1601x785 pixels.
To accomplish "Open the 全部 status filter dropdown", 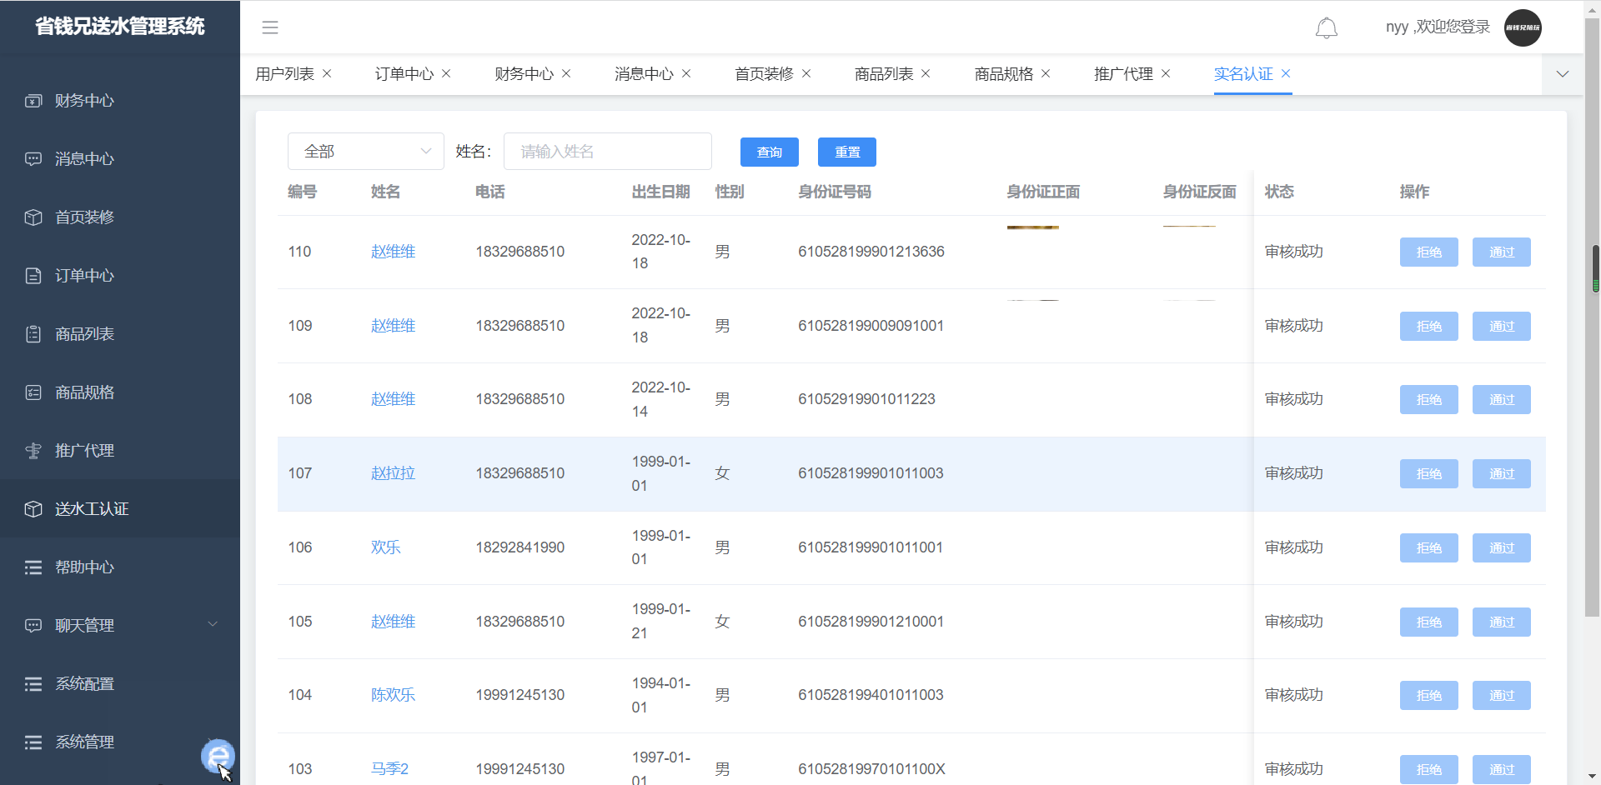I will [x=365, y=152].
